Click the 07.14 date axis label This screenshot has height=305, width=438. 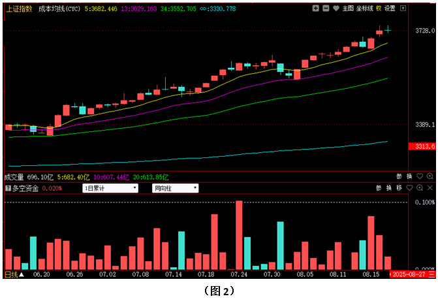(x=173, y=274)
